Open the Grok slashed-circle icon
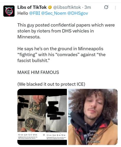Screen dimensions: 121x147 pos(106,7)
